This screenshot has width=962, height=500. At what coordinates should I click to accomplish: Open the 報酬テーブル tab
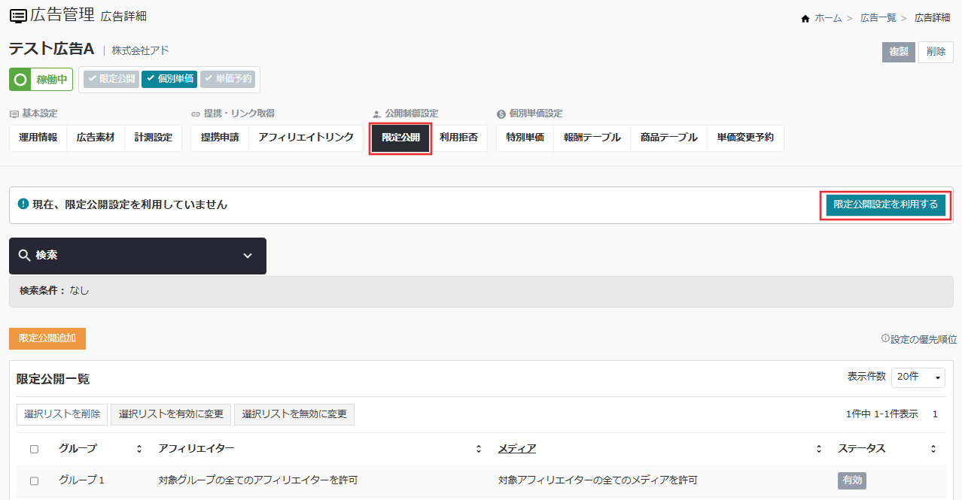592,138
